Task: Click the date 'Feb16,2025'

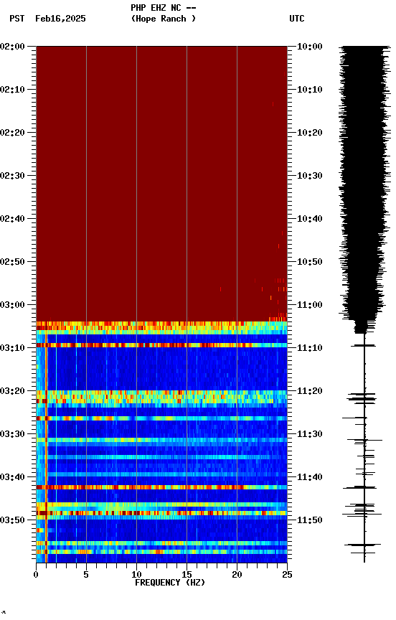Action: click(60, 19)
